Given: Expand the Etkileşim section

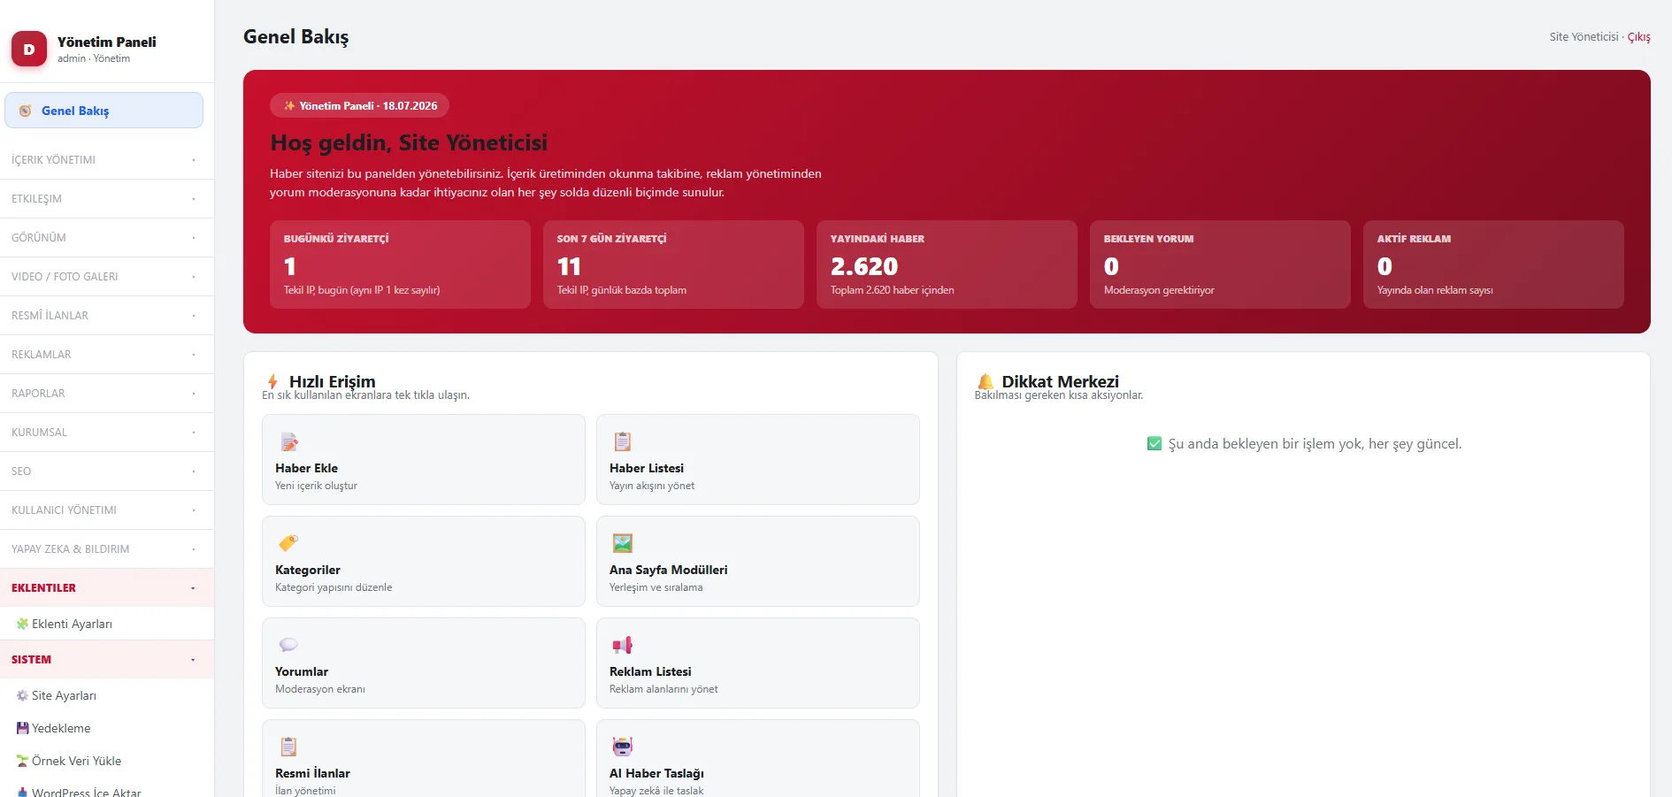Looking at the screenshot, I should coord(107,199).
